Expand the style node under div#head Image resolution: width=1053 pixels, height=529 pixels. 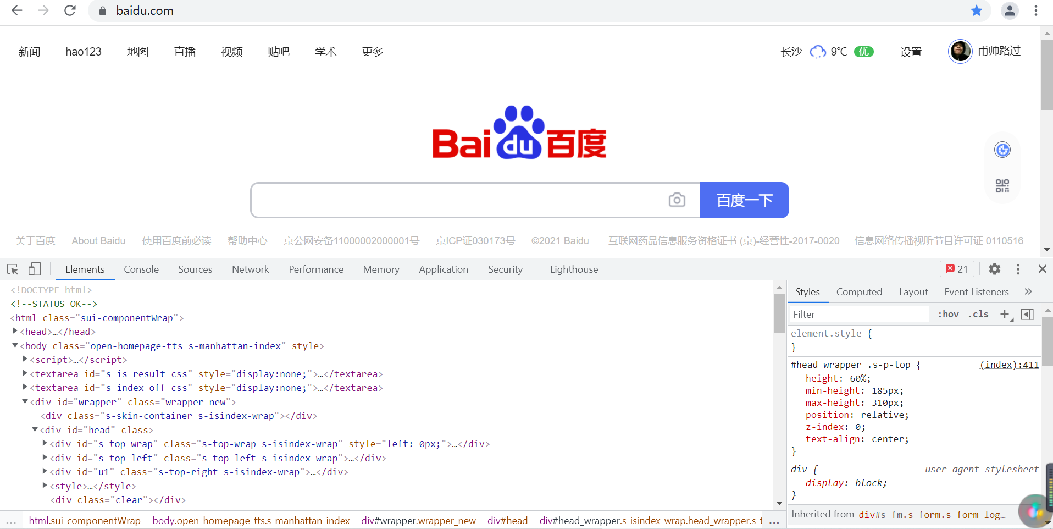tap(45, 486)
